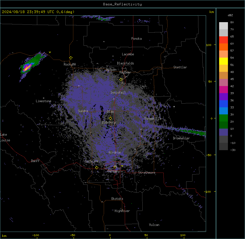Click the Olds town label
The image size is (245, 239).
pyautogui.click(x=110, y=112)
